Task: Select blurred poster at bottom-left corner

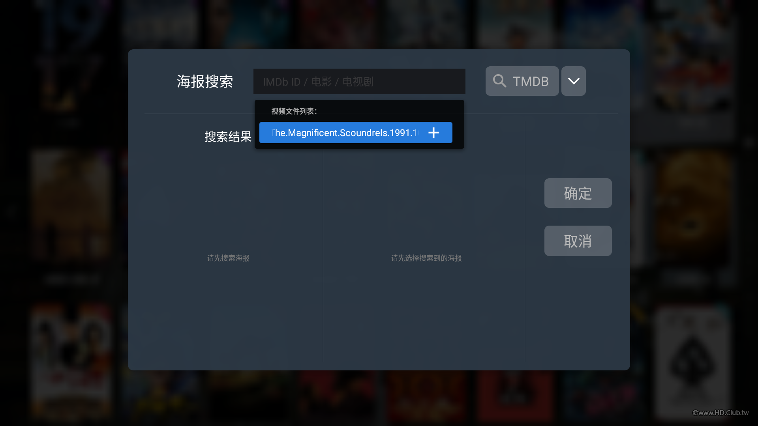Action: [71, 359]
